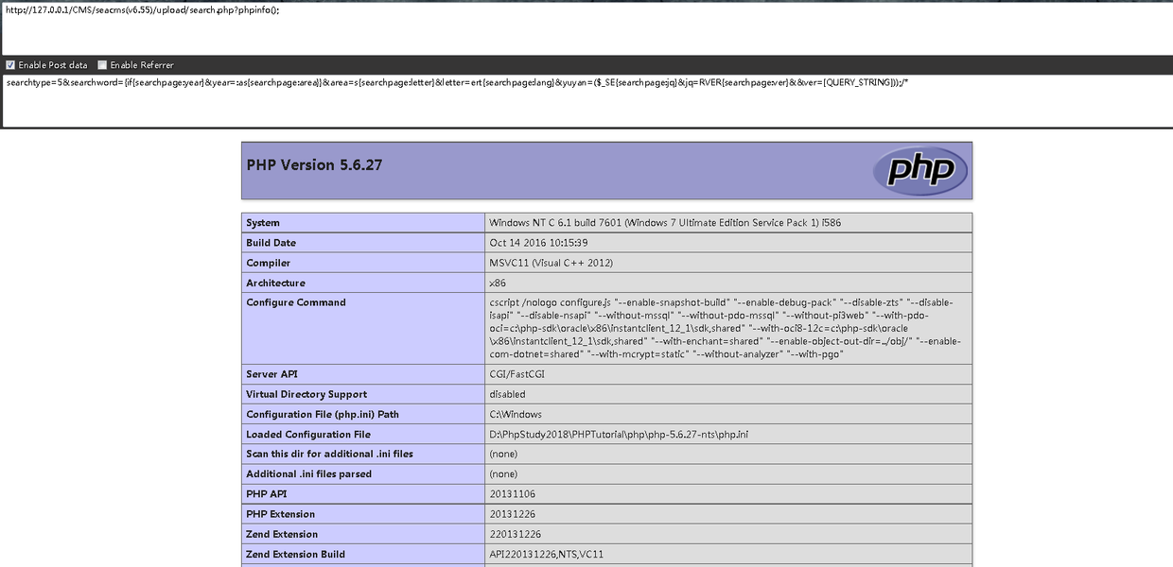Click the PHP API value 20131106
This screenshot has height=567, width=1173.
coord(512,494)
